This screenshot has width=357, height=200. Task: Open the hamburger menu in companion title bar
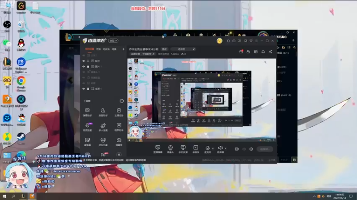click(256, 41)
